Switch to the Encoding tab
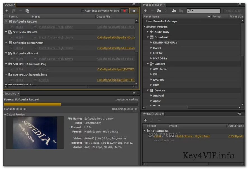Screen dimensions: 248x169 [x=10, y=93]
